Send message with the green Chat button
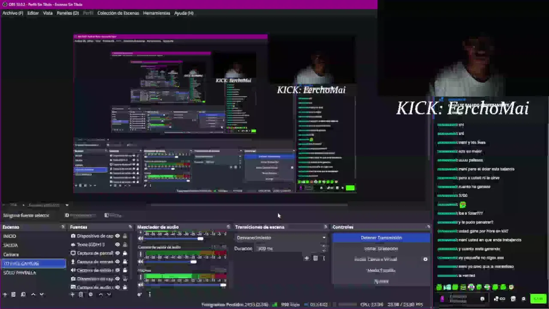Screen dimensions: 549x309 point(538,299)
